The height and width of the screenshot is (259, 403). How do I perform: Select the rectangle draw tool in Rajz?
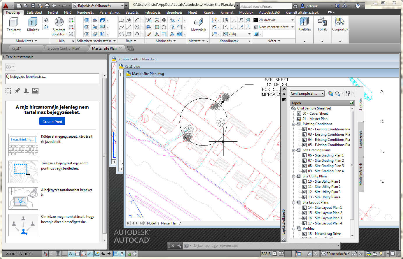click(129, 34)
